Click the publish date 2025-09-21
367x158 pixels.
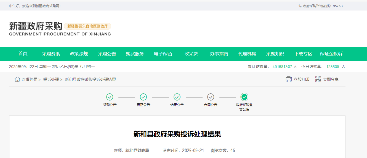coord(193,150)
